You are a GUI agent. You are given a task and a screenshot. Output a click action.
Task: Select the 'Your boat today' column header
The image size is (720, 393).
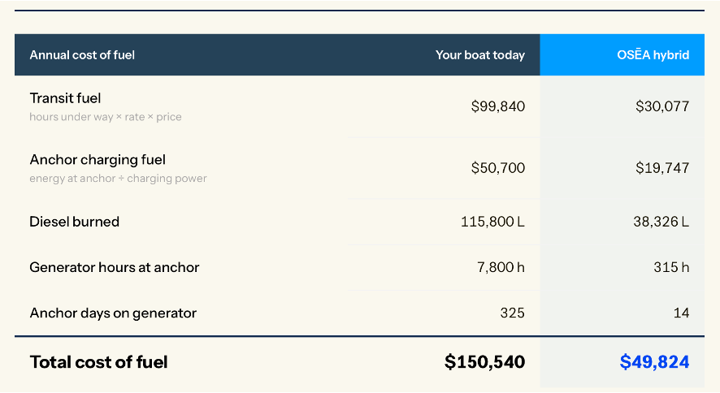tap(479, 55)
